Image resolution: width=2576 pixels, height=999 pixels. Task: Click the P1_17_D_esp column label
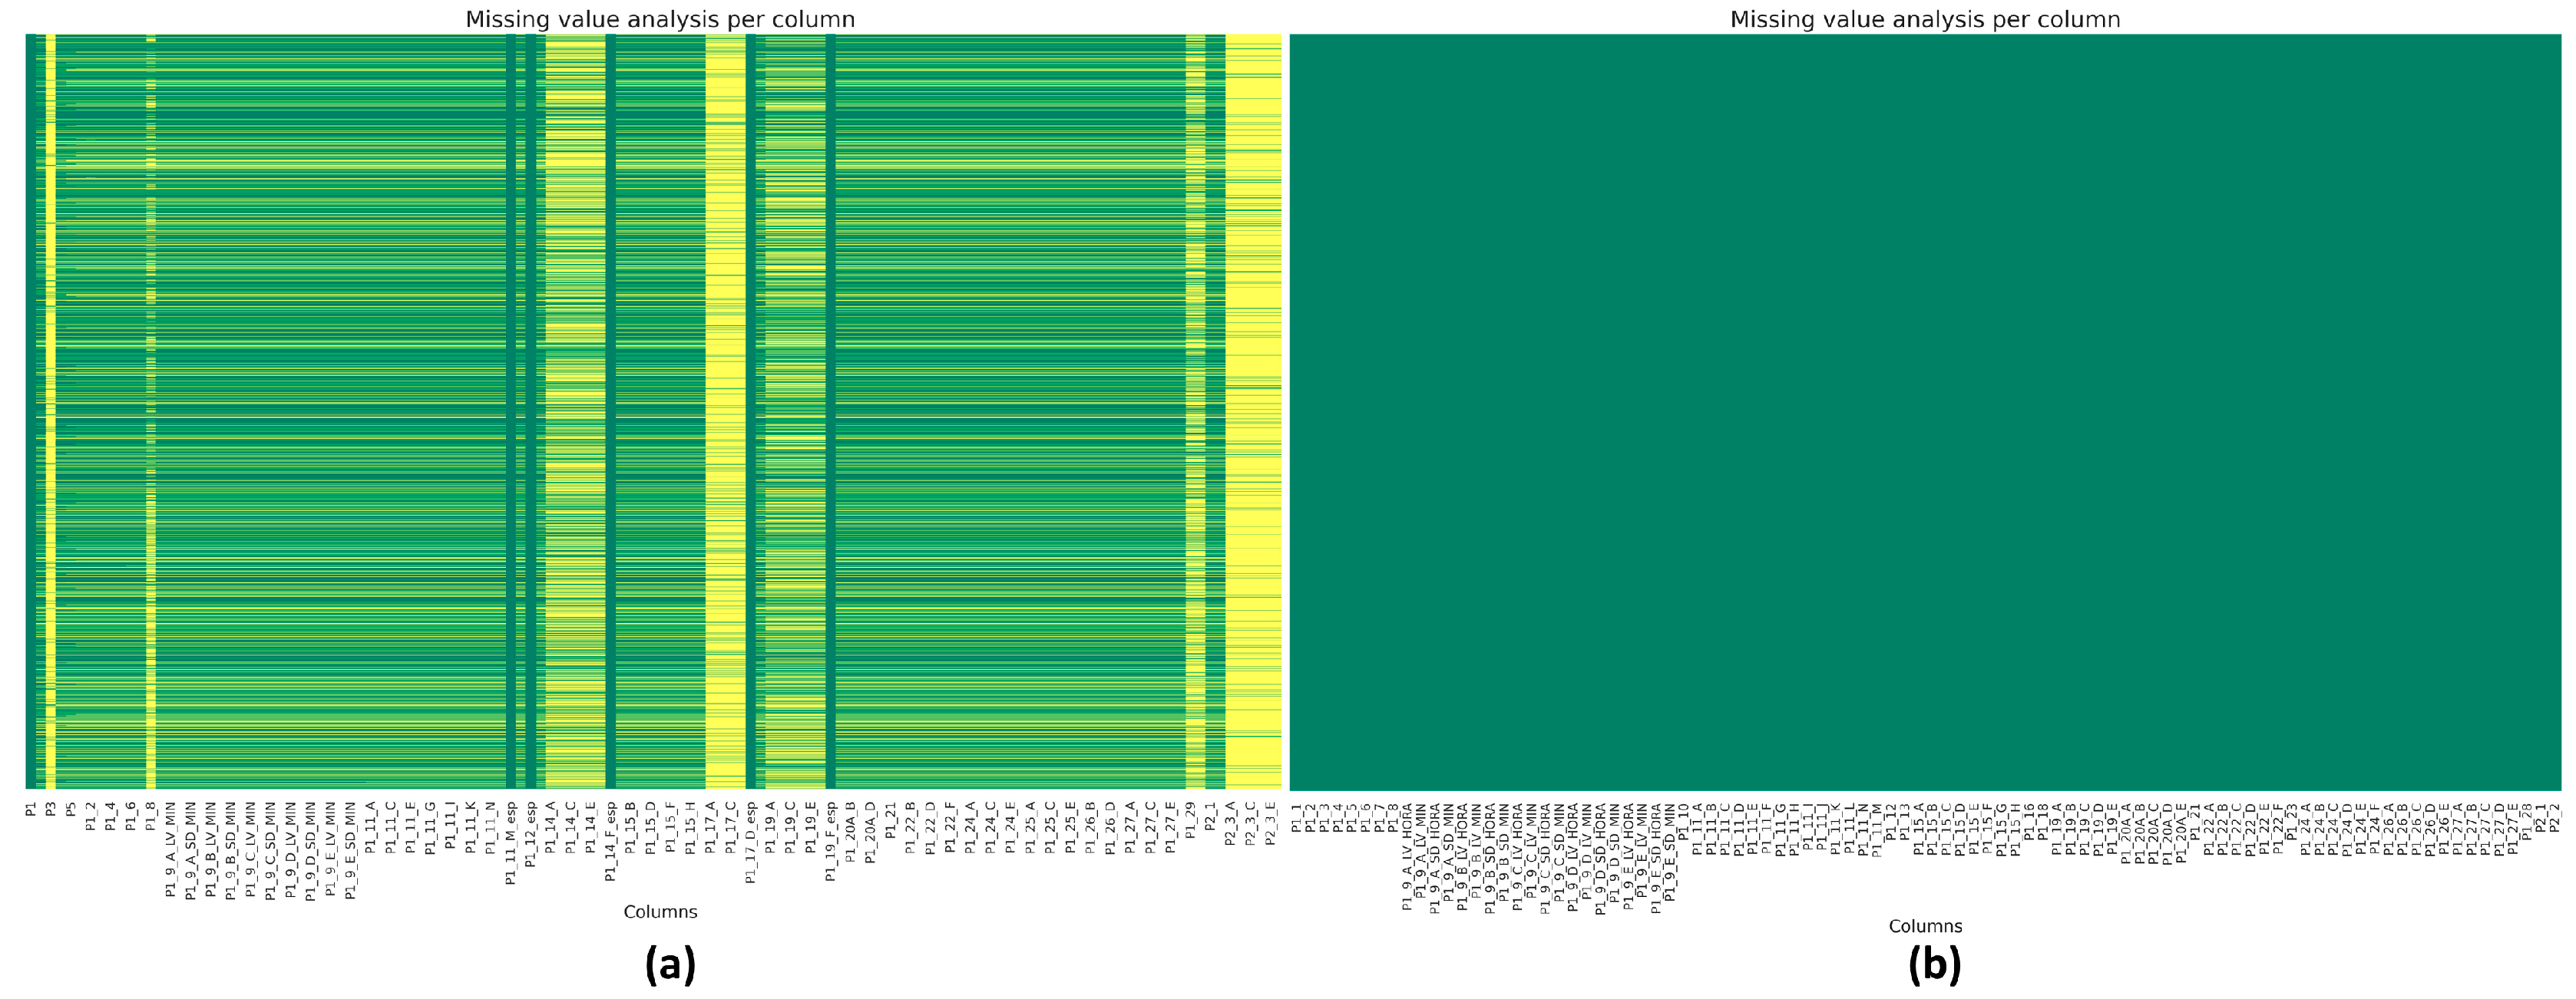click(750, 841)
